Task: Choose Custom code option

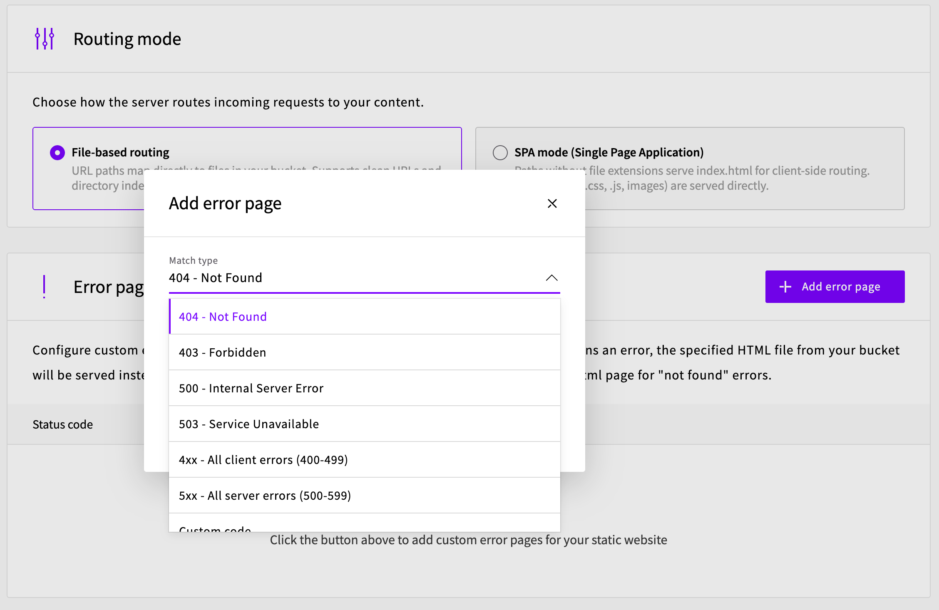Action: [x=365, y=523]
